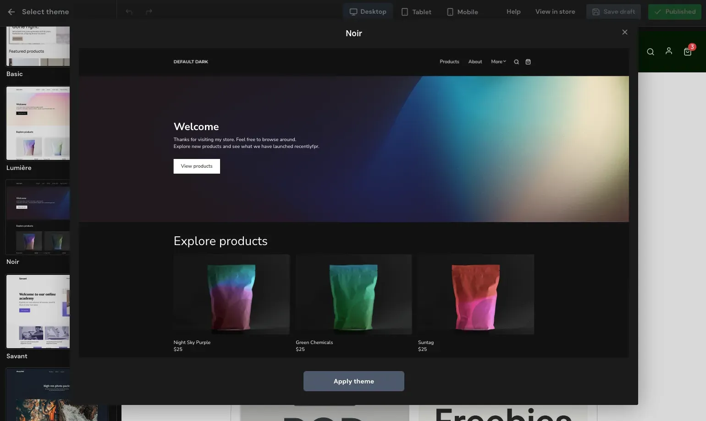Apply the Noir theme
The width and height of the screenshot is (706, 421).
[354, 381]
